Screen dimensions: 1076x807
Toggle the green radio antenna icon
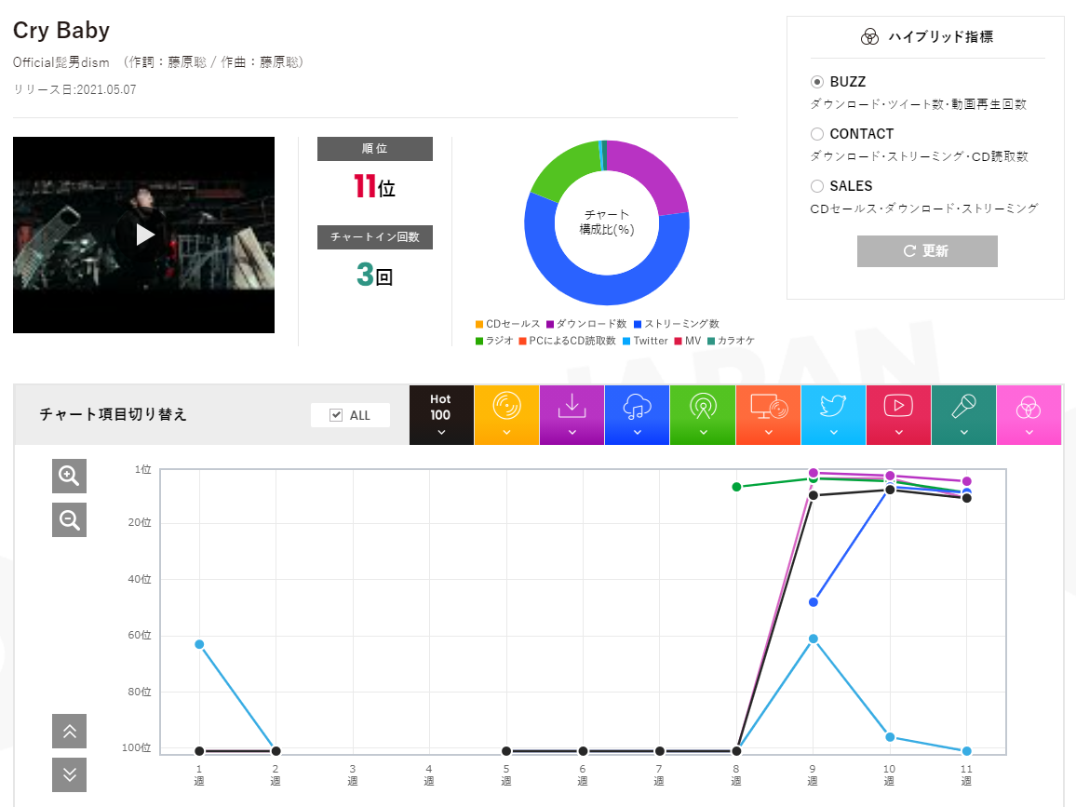(x=703, y=406)
